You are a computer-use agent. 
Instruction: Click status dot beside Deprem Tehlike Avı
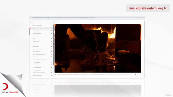pyautogui.click(x=52, y=41)
